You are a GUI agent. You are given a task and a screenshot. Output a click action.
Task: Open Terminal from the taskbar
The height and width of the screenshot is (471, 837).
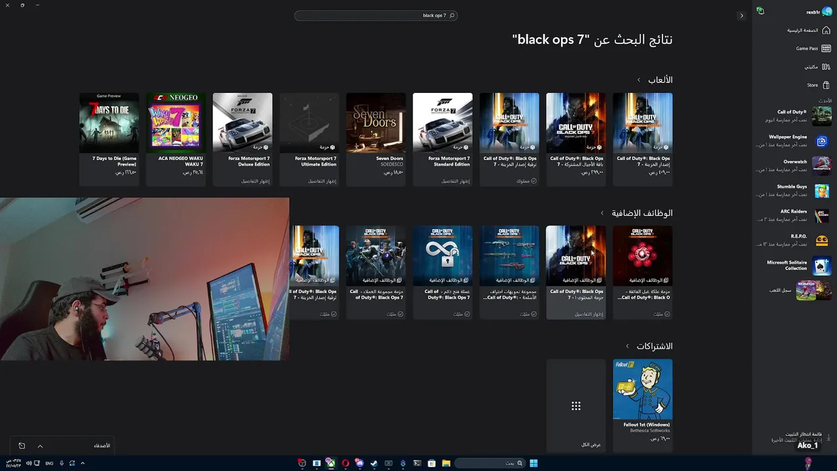(417, 463)
